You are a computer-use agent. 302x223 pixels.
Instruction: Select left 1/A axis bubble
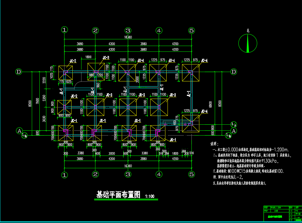(x=24, y=135)
